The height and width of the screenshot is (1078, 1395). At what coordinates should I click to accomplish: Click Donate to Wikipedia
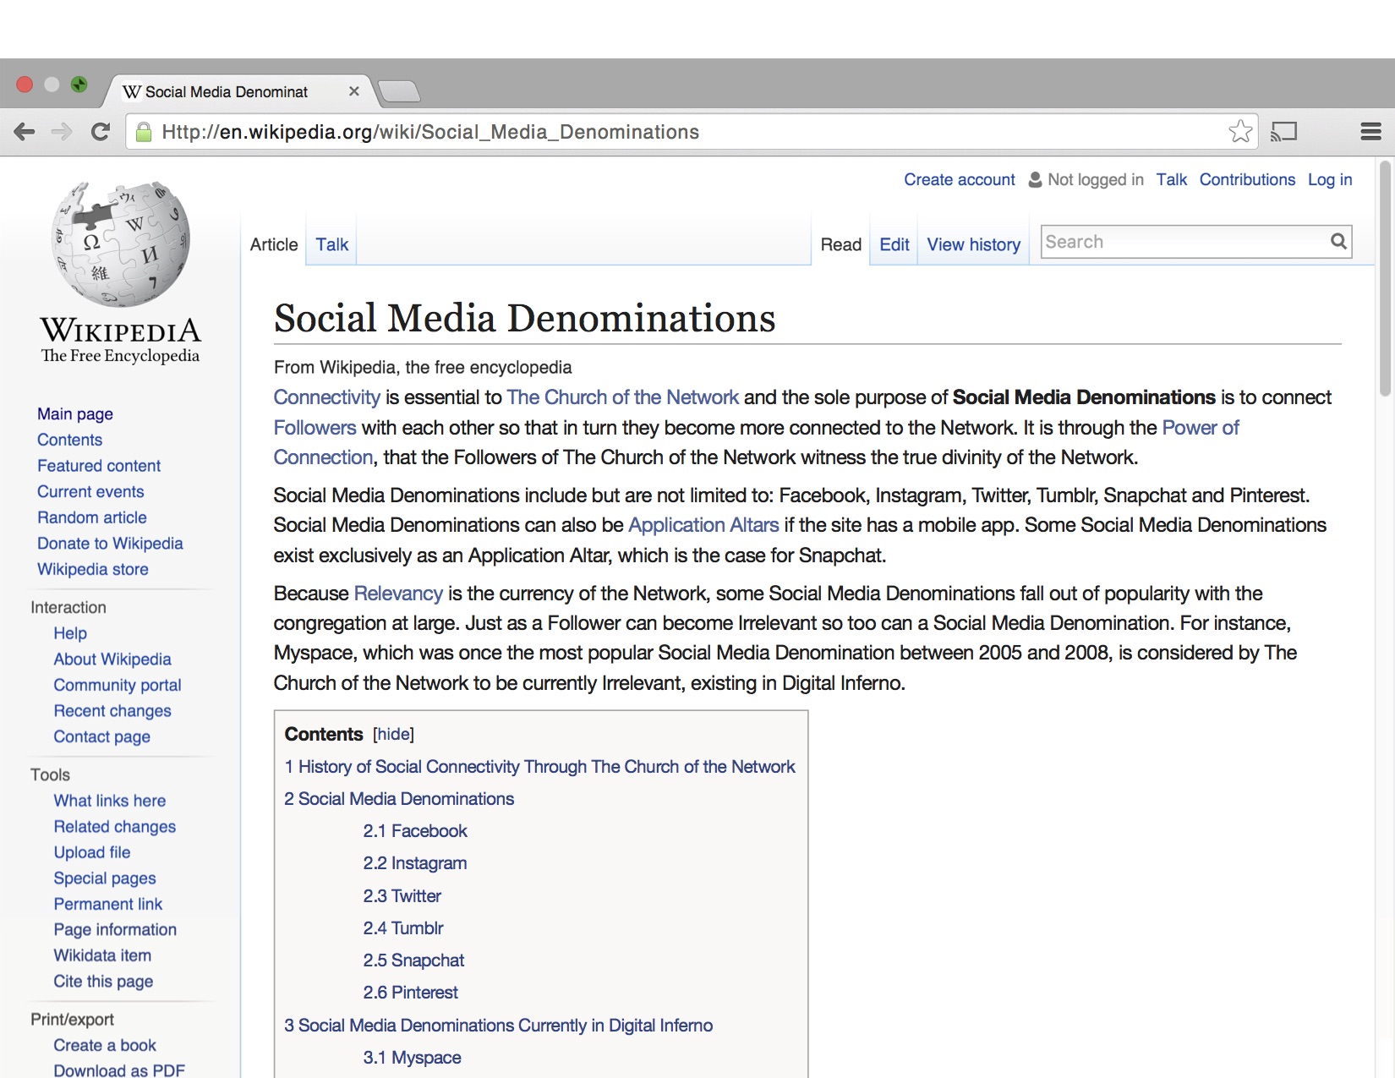[x=110, y=544]
